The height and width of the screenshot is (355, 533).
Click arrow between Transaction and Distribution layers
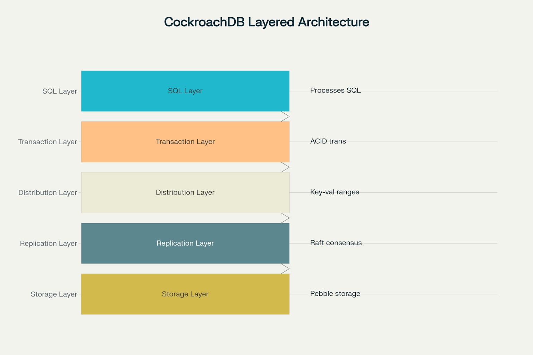(285, 167)
